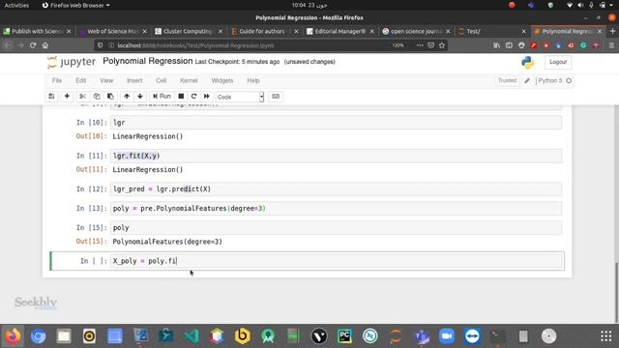Viewport: 619px width, 348px height.
Task: Rename the Polynomial Regression notebook title
Action: (148, 61)
